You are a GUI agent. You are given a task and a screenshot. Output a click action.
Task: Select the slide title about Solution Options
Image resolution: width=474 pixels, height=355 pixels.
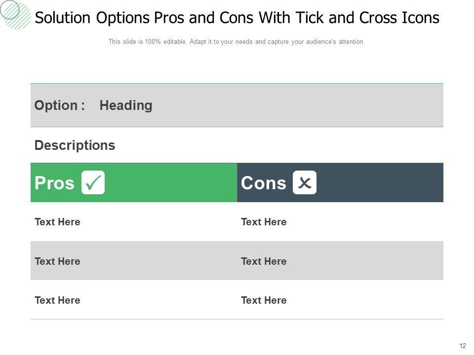click(x=237, y=18)
